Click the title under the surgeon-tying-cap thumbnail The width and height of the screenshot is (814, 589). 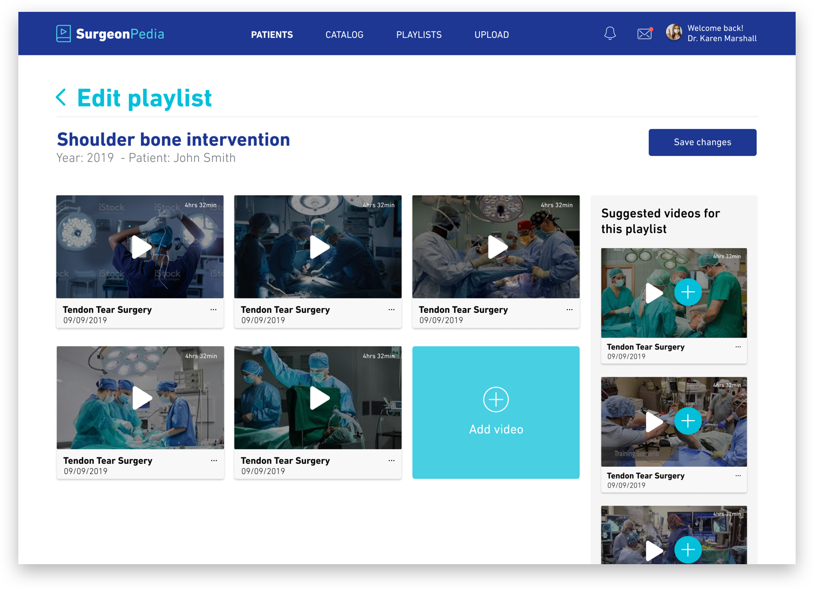click(x=107, y=310)
